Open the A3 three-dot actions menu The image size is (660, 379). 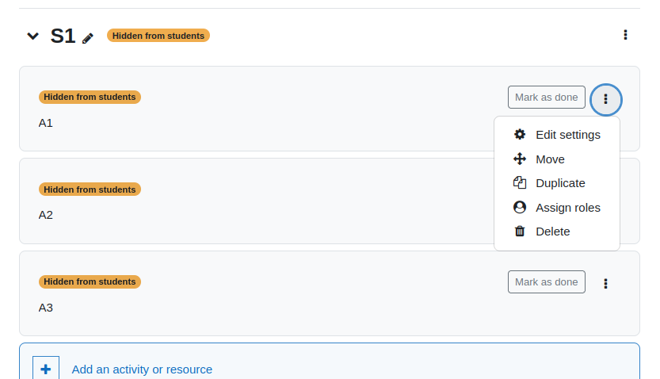click(605, 284)
